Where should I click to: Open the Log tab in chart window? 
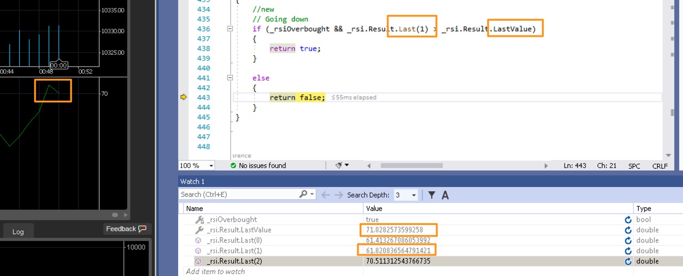pos(18,232)
